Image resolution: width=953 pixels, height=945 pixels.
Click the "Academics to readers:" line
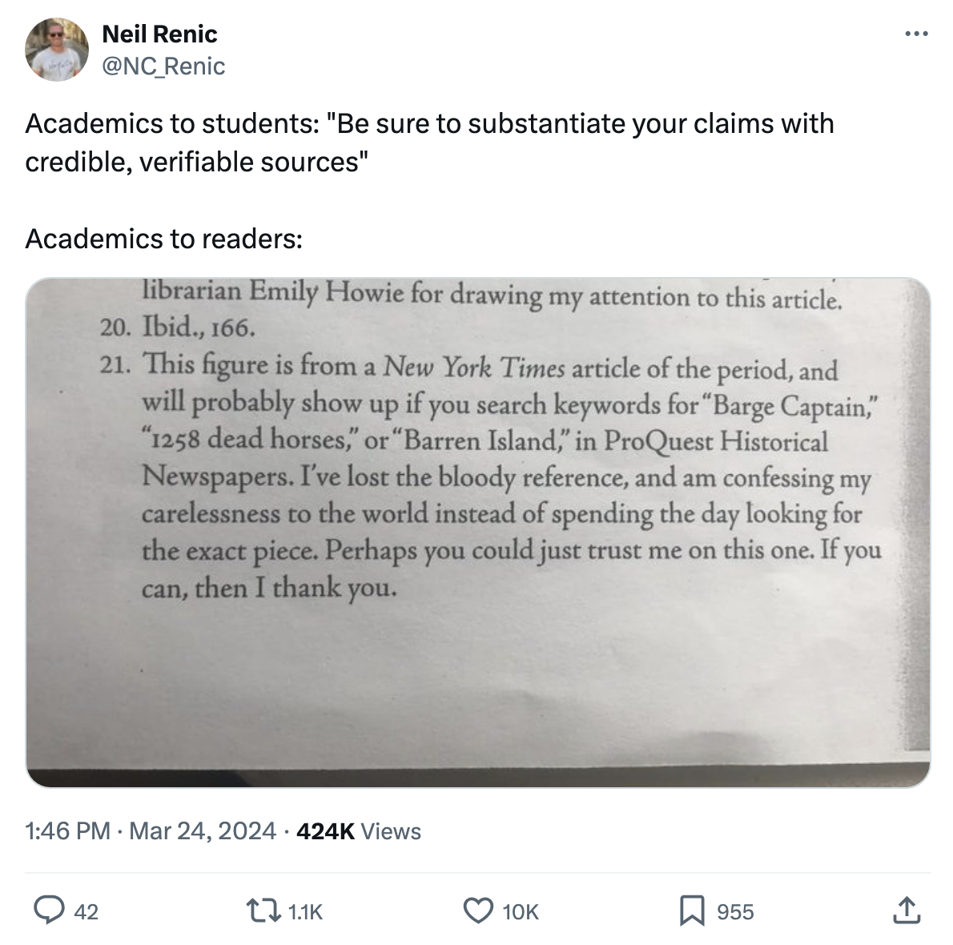[163, 238]
